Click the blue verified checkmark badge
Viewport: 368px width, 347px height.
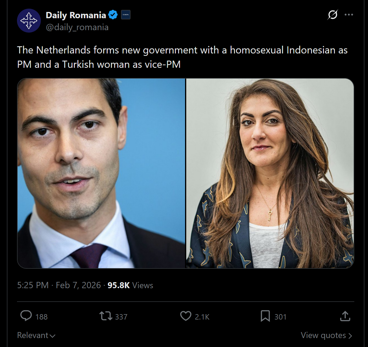pos(113,15)
